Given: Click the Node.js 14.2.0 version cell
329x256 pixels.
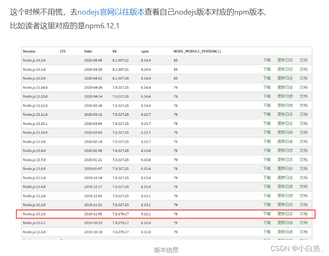Looking at the screenshot, I should (x=34, y=60).
